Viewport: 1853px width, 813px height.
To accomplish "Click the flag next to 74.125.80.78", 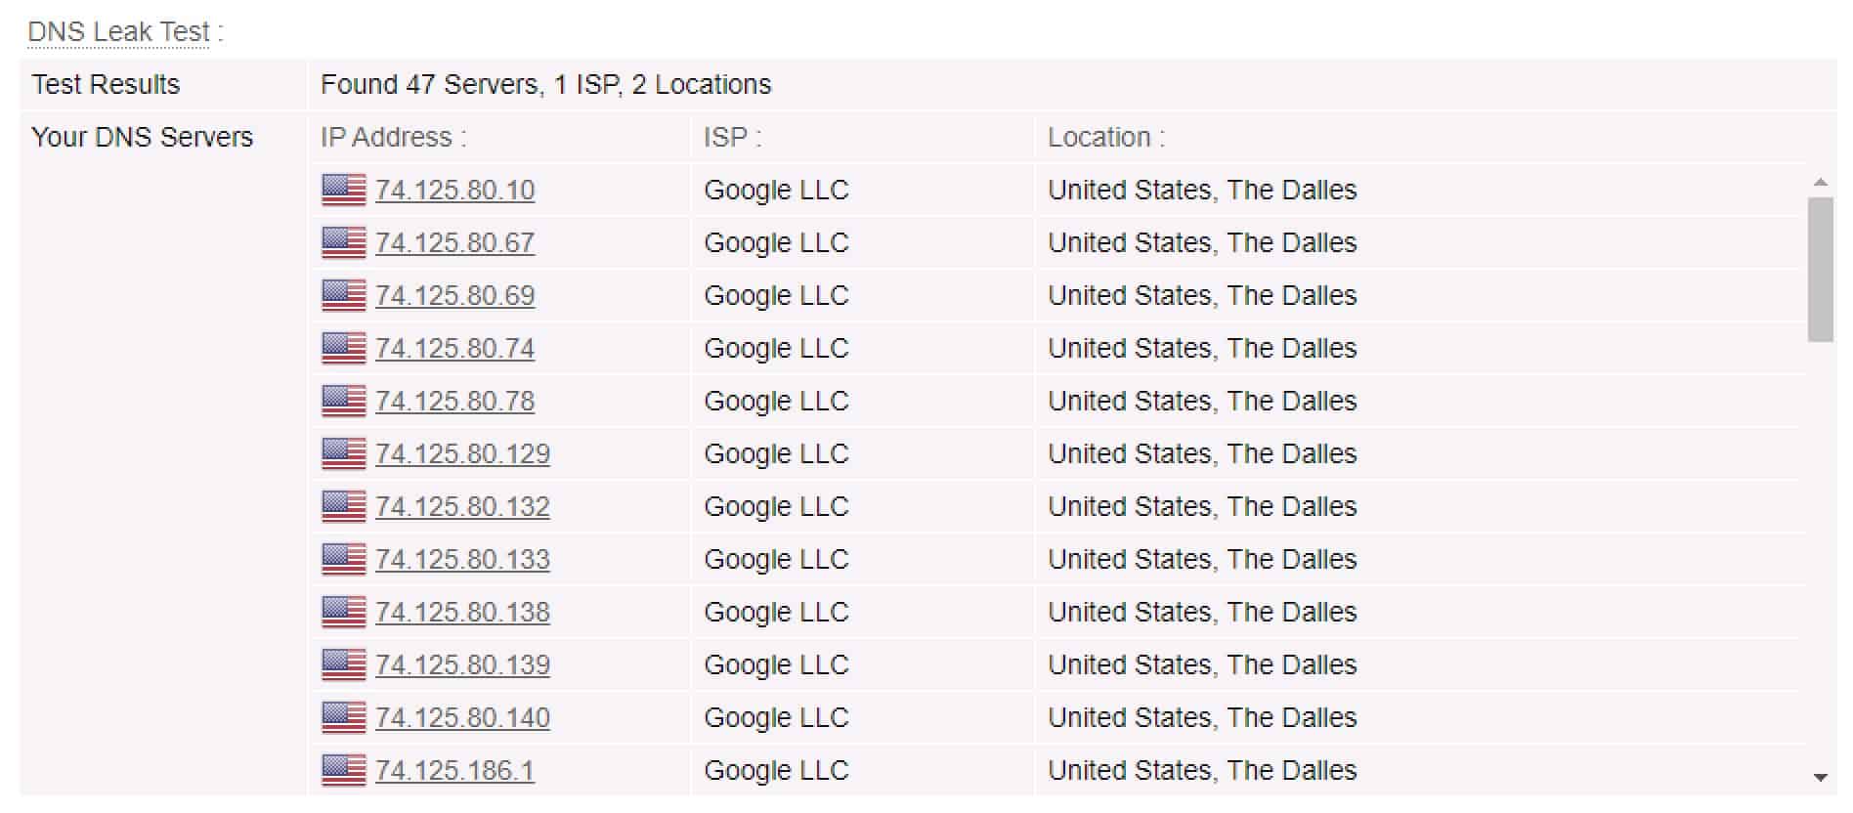I will pyautogui.click(x=343, y=401).
